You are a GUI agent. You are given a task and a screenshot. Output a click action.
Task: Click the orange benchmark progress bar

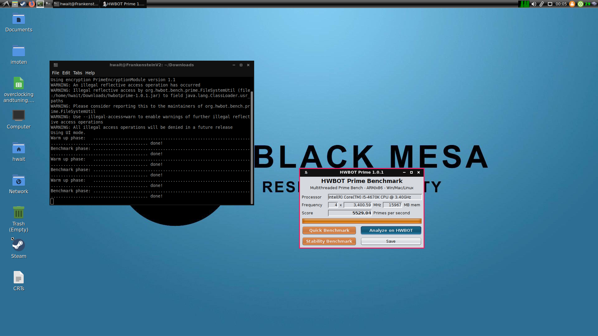click(x=362, y=221)
